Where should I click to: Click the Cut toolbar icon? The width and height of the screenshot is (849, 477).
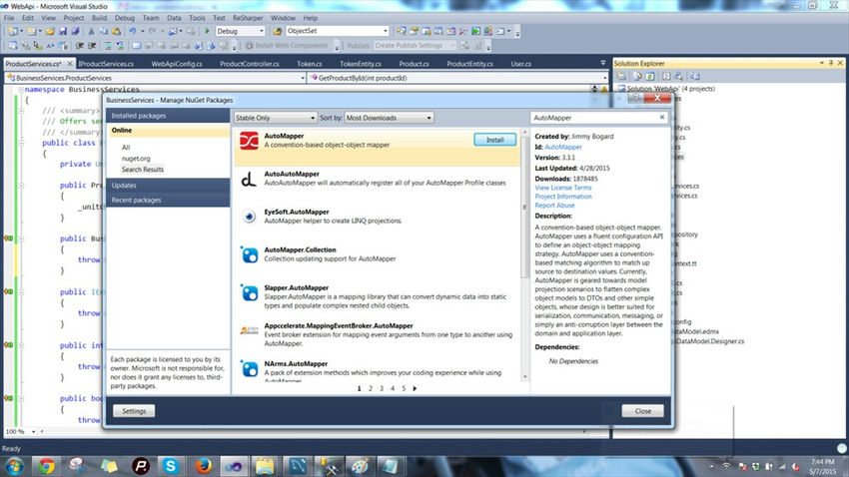tap(92, 31)
